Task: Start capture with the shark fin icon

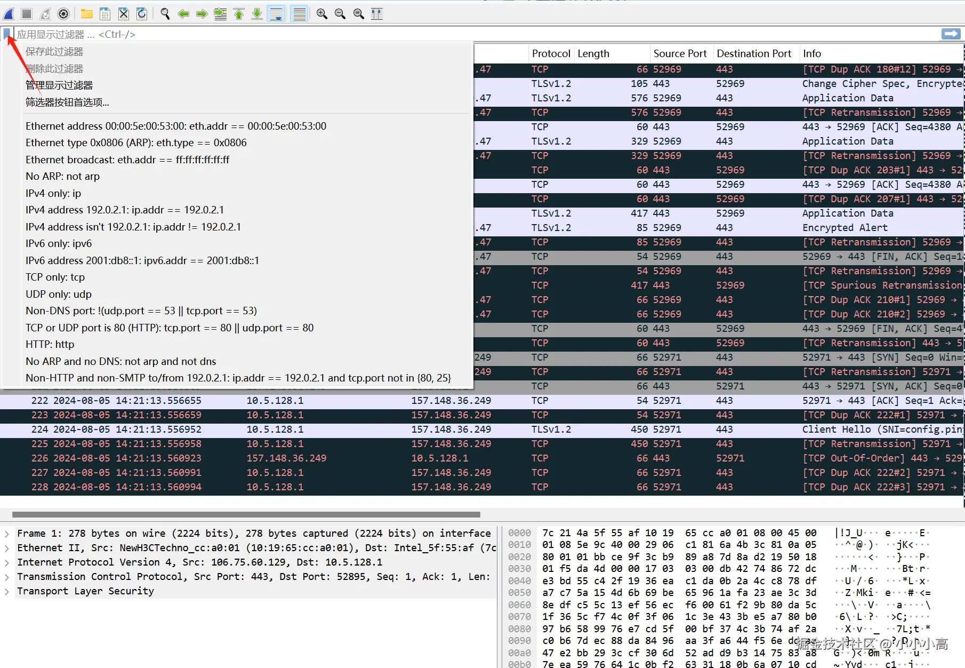Action: point(9,14)
